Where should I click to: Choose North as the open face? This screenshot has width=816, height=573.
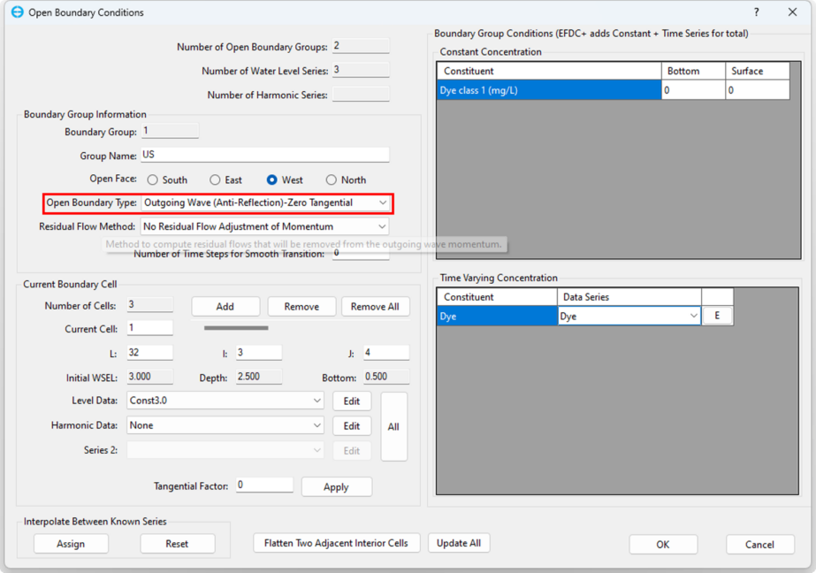[x=332, y=180]
